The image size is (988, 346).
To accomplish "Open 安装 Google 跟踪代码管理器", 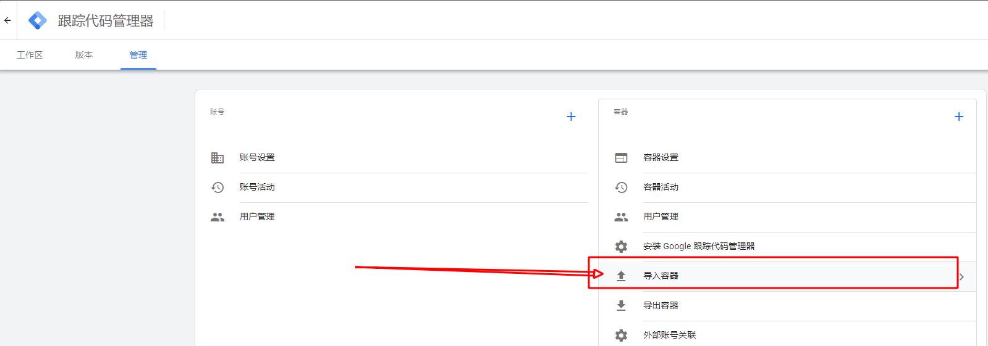I will 699,246.
